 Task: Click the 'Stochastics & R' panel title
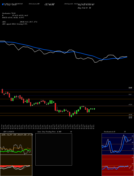coord(109,132)
